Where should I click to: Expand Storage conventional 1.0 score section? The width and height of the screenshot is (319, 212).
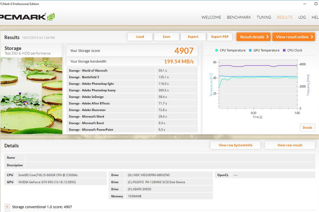click(7, 207)
